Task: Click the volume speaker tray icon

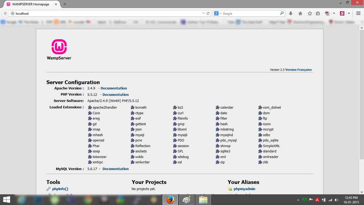Action: pos(337,200)
